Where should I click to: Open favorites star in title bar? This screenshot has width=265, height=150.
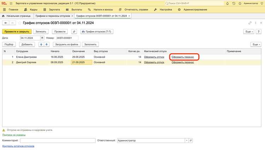point(240,4)
